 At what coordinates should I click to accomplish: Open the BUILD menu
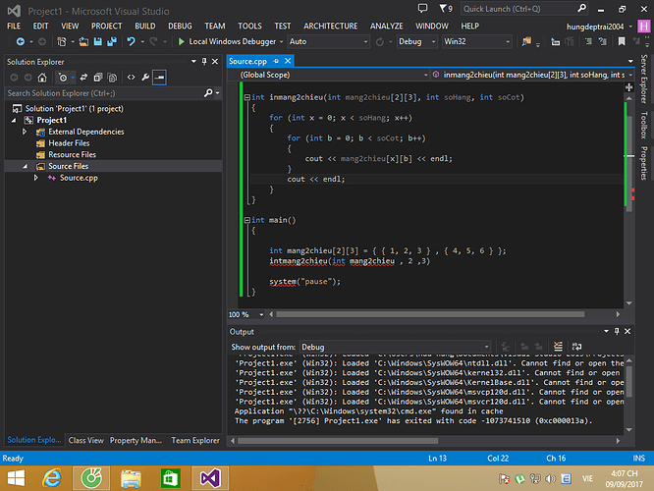point(144,26)
